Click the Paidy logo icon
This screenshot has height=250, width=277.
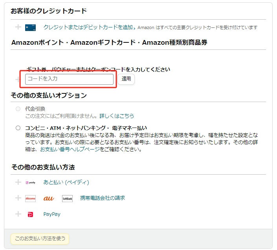(30, 182)
